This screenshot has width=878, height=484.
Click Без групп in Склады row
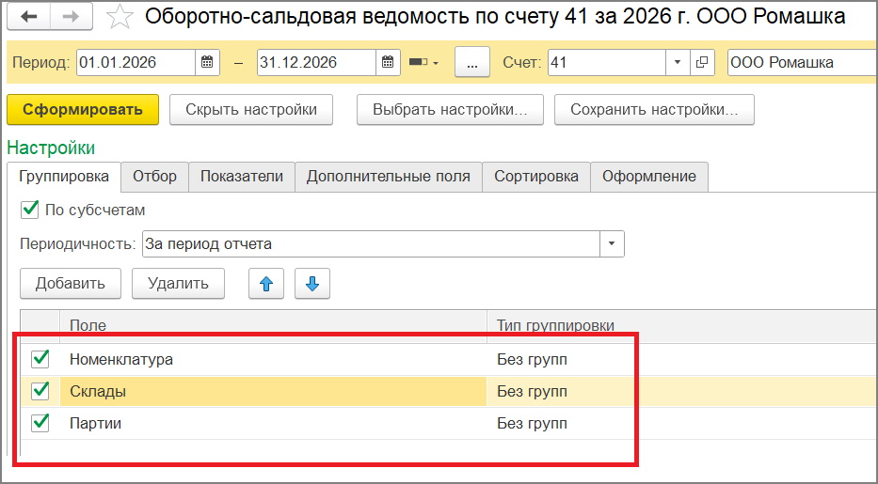tap(532, 391)
